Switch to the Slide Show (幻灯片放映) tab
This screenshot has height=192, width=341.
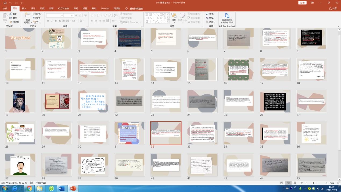pos(63,8)
